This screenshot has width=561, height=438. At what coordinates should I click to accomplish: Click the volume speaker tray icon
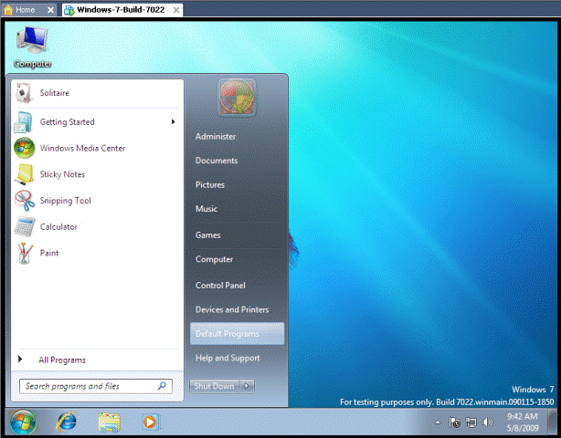pos(487,422)
